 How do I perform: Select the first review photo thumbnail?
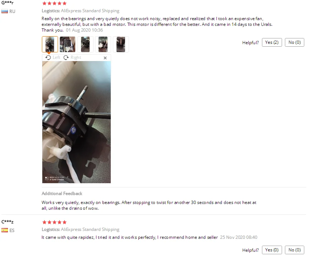coord(50,44)
